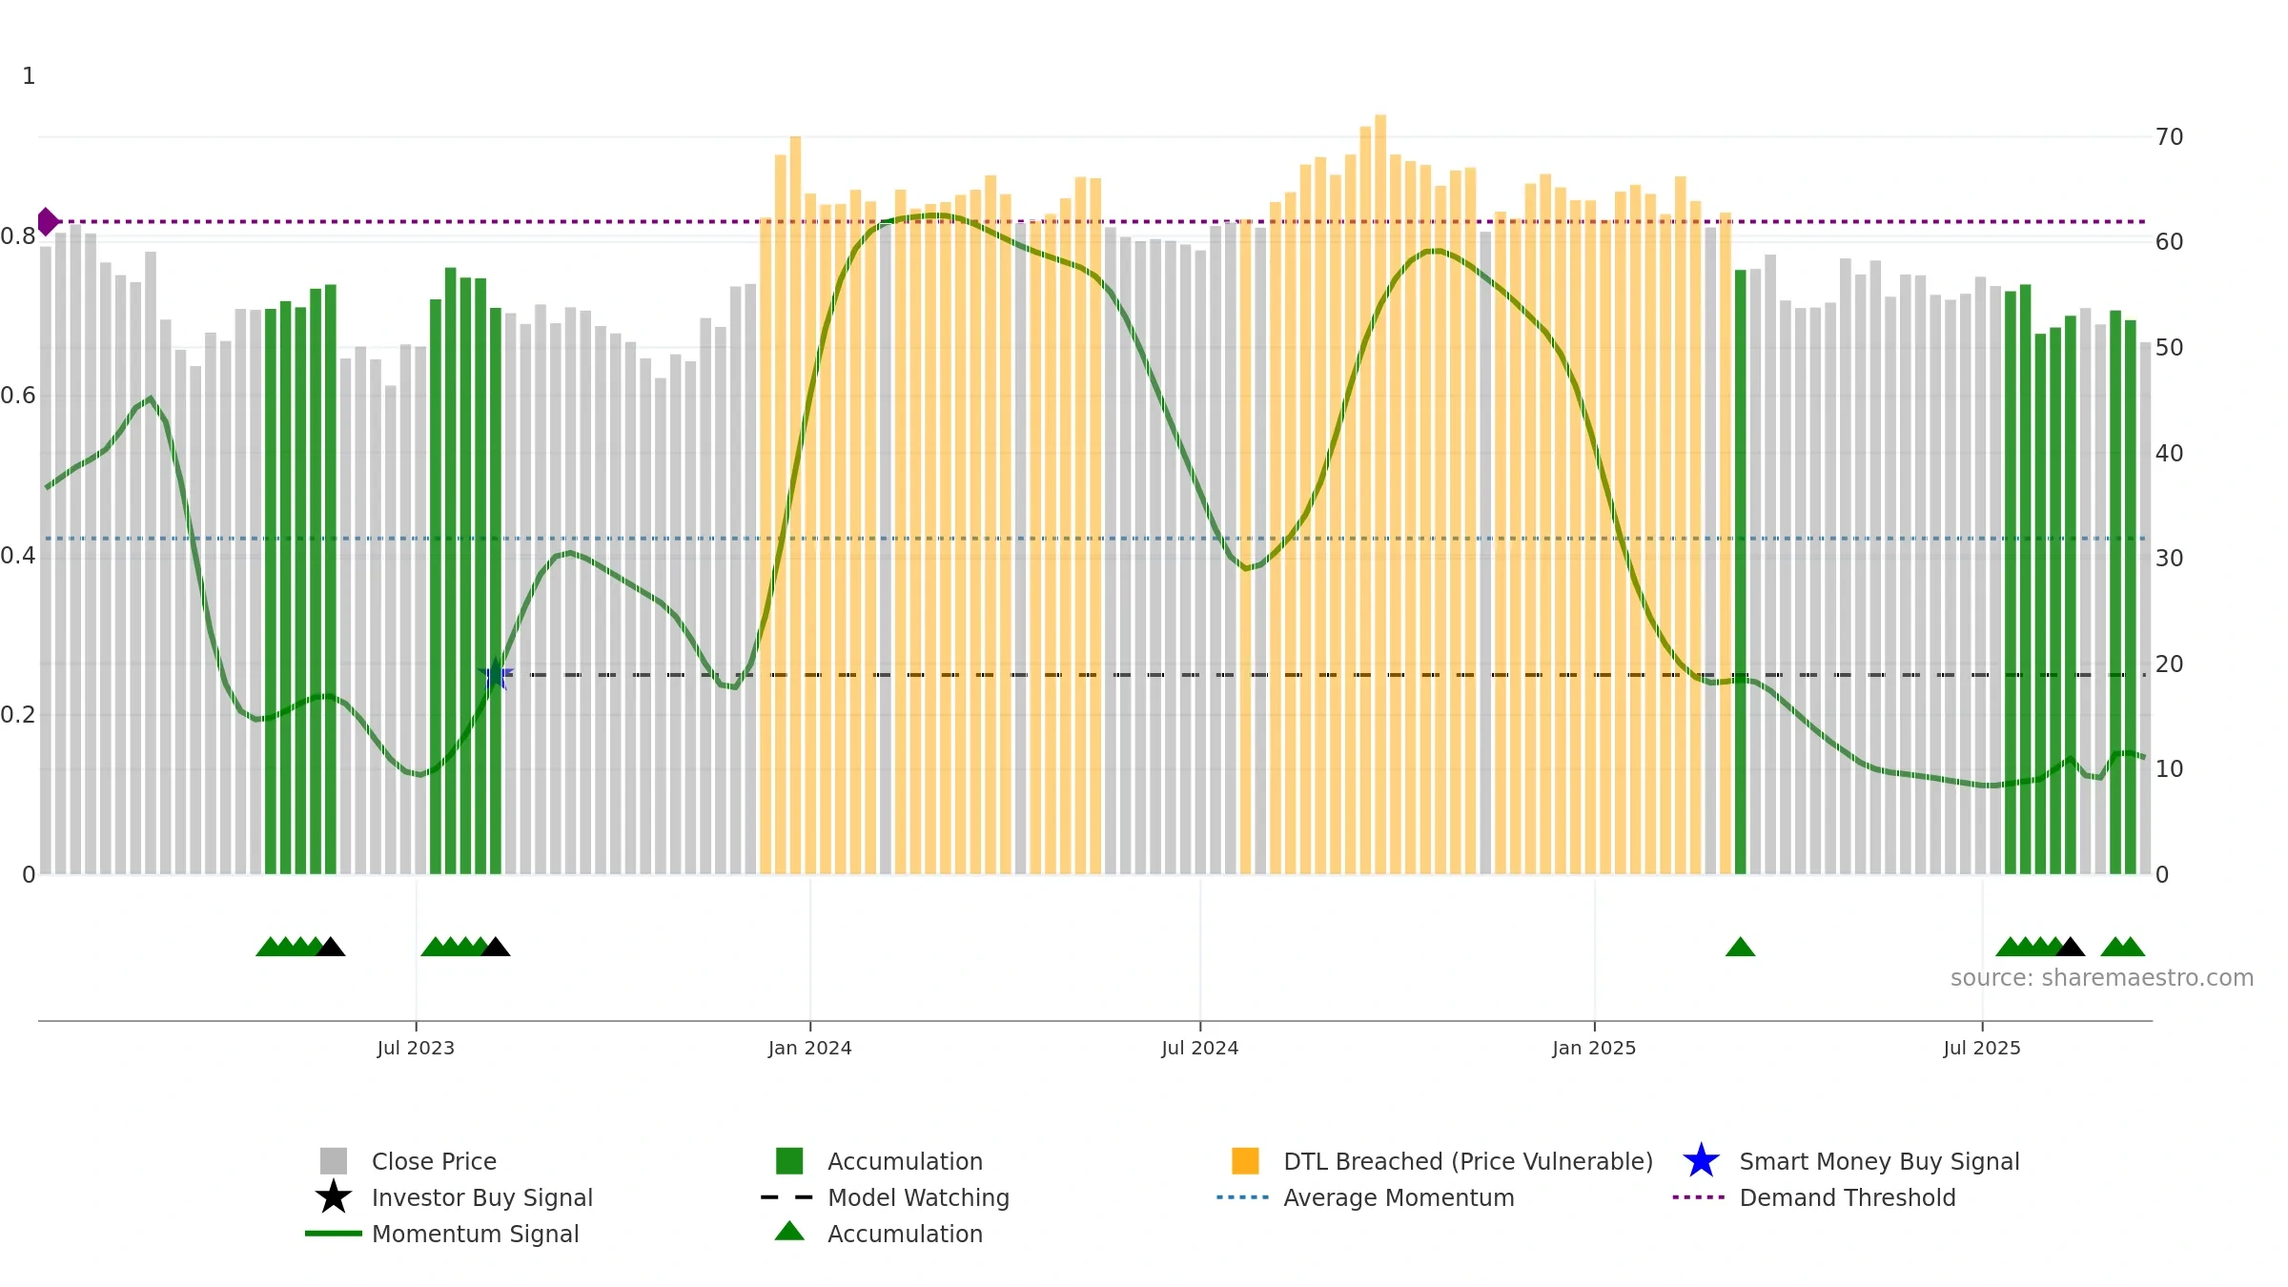
Task: Click the blue Smart Money Buy Signal star legend icon
Action: pyautogui.click(x=1701, y=1161)
